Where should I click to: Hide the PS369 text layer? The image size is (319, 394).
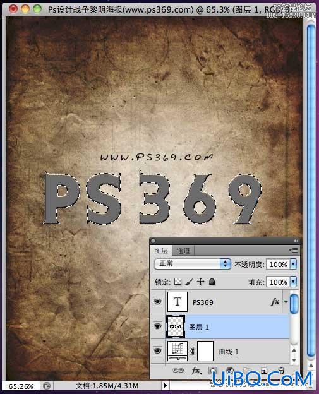click(x=158, y=301)
